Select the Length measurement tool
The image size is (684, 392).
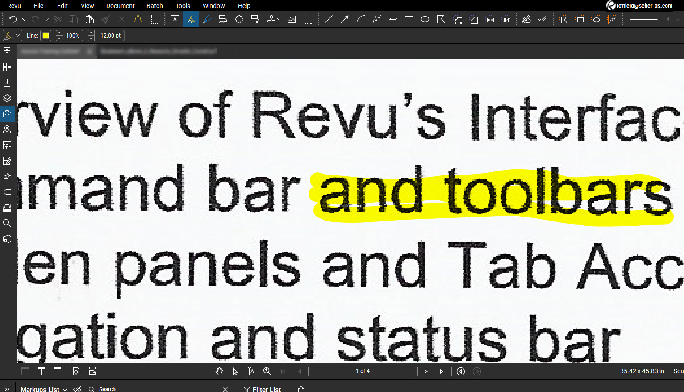tap(490, 19)
